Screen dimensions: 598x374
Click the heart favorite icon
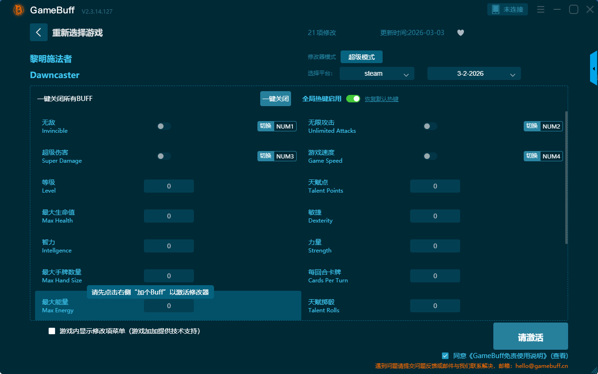coord(461,33)
